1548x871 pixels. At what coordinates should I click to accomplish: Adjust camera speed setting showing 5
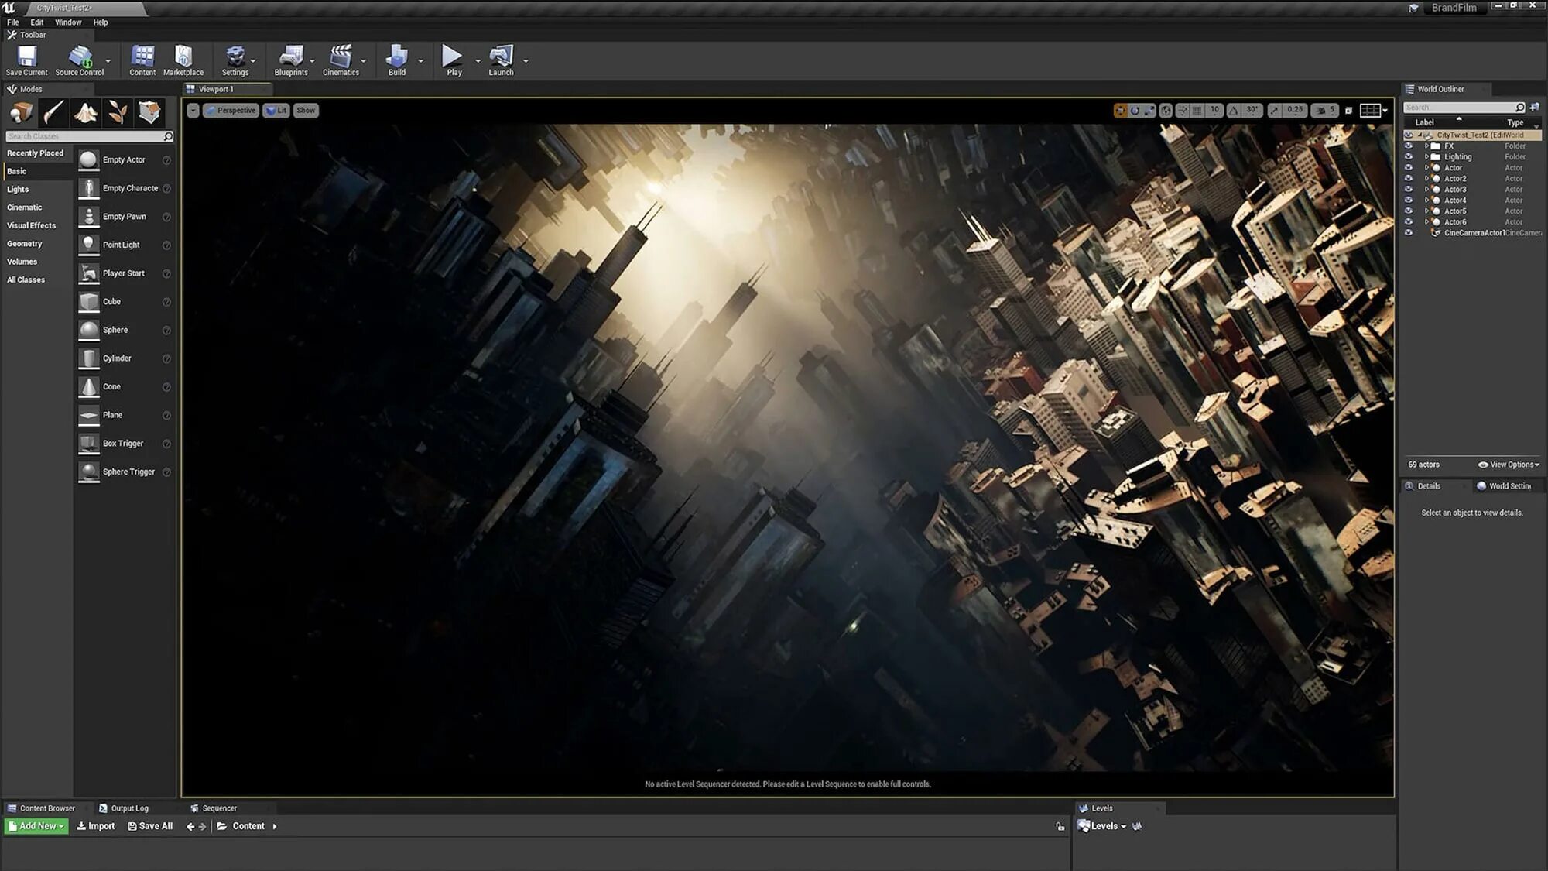(x=1326, y=111)
